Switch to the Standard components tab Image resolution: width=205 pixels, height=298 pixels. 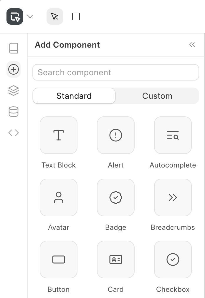74,96
